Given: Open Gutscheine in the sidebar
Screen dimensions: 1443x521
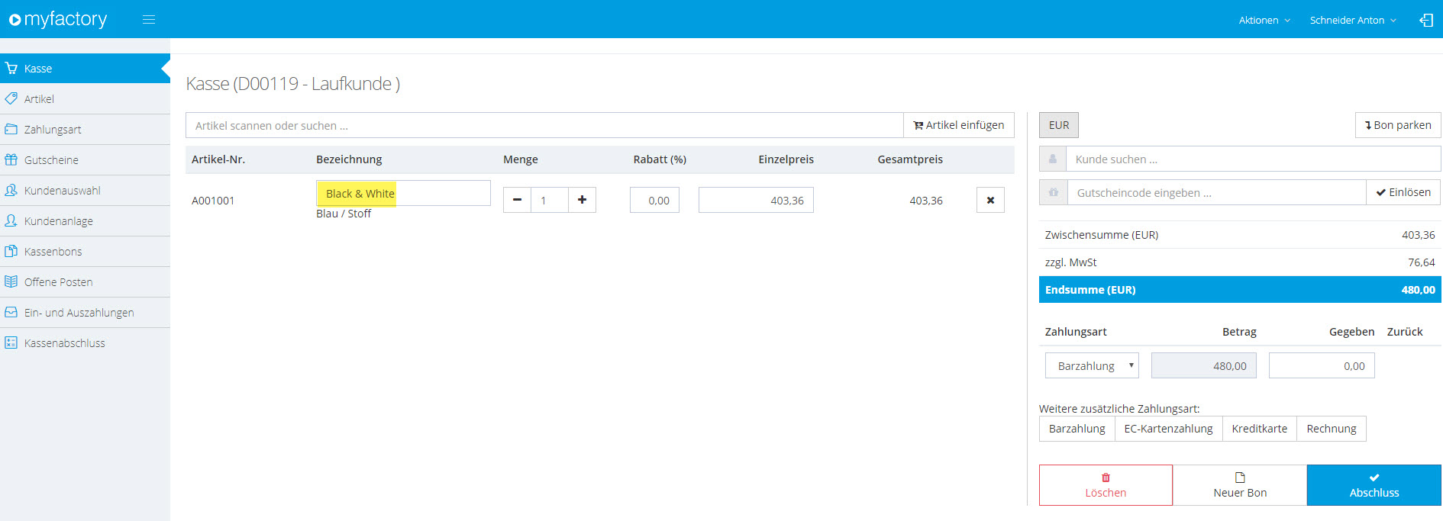Looking at the screenshot, I should point(85,159).
